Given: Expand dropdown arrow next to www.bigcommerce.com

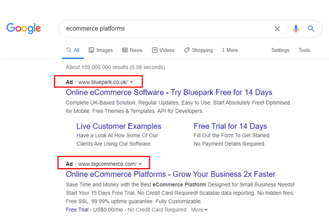Looking at the screenshot, I should [140, 164].
